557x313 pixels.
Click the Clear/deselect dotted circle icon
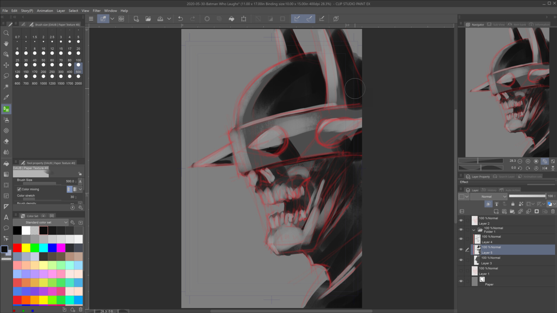click(207, 19)
